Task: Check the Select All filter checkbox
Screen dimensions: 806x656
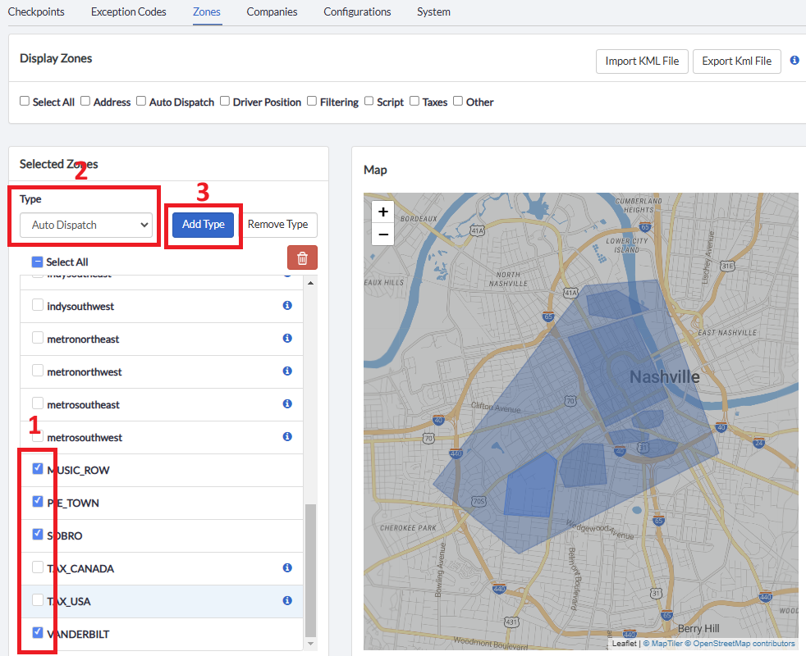Action: 24,101
